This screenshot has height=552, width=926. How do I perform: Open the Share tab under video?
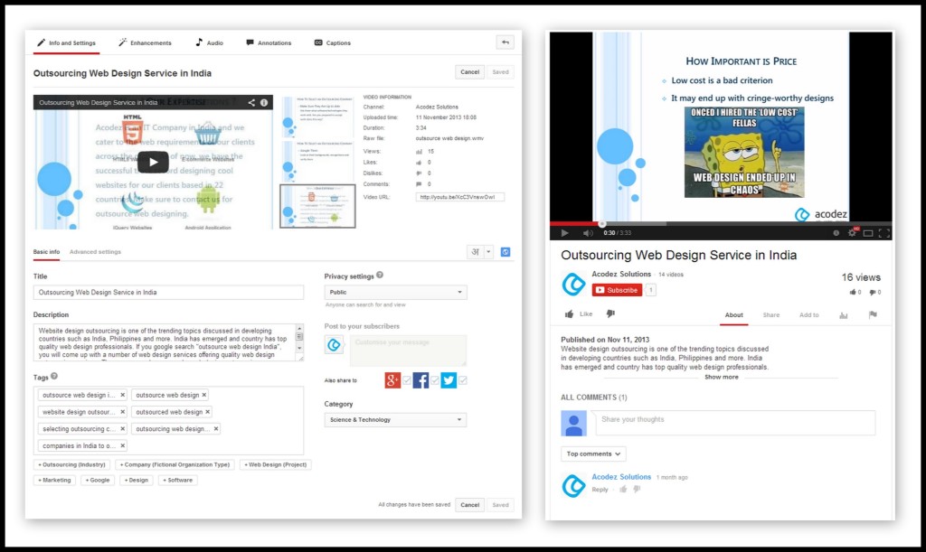[x=771, y=315]
